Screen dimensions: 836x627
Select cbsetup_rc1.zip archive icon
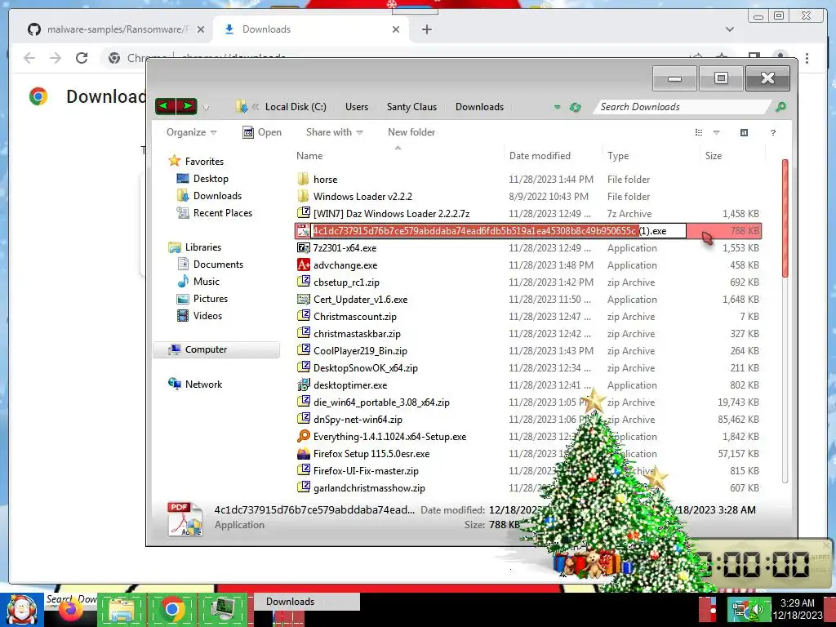pos(304,282)
